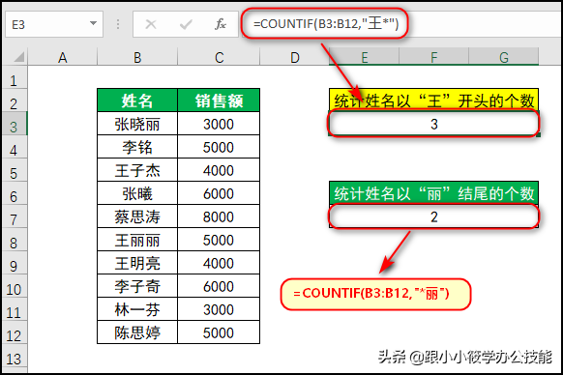Click sales value 5000 for 李铭
563x375 pixels.
pyautogui.click(x=219, y=147)
